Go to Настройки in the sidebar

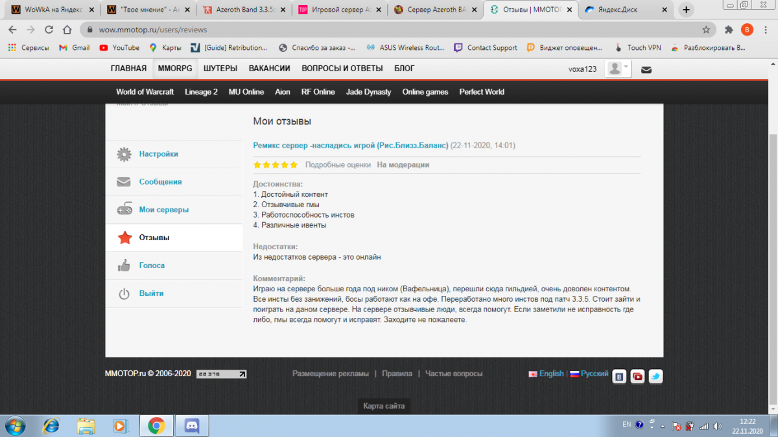[158, 154]
